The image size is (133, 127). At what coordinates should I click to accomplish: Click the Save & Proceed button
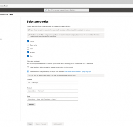pos(41,124)
